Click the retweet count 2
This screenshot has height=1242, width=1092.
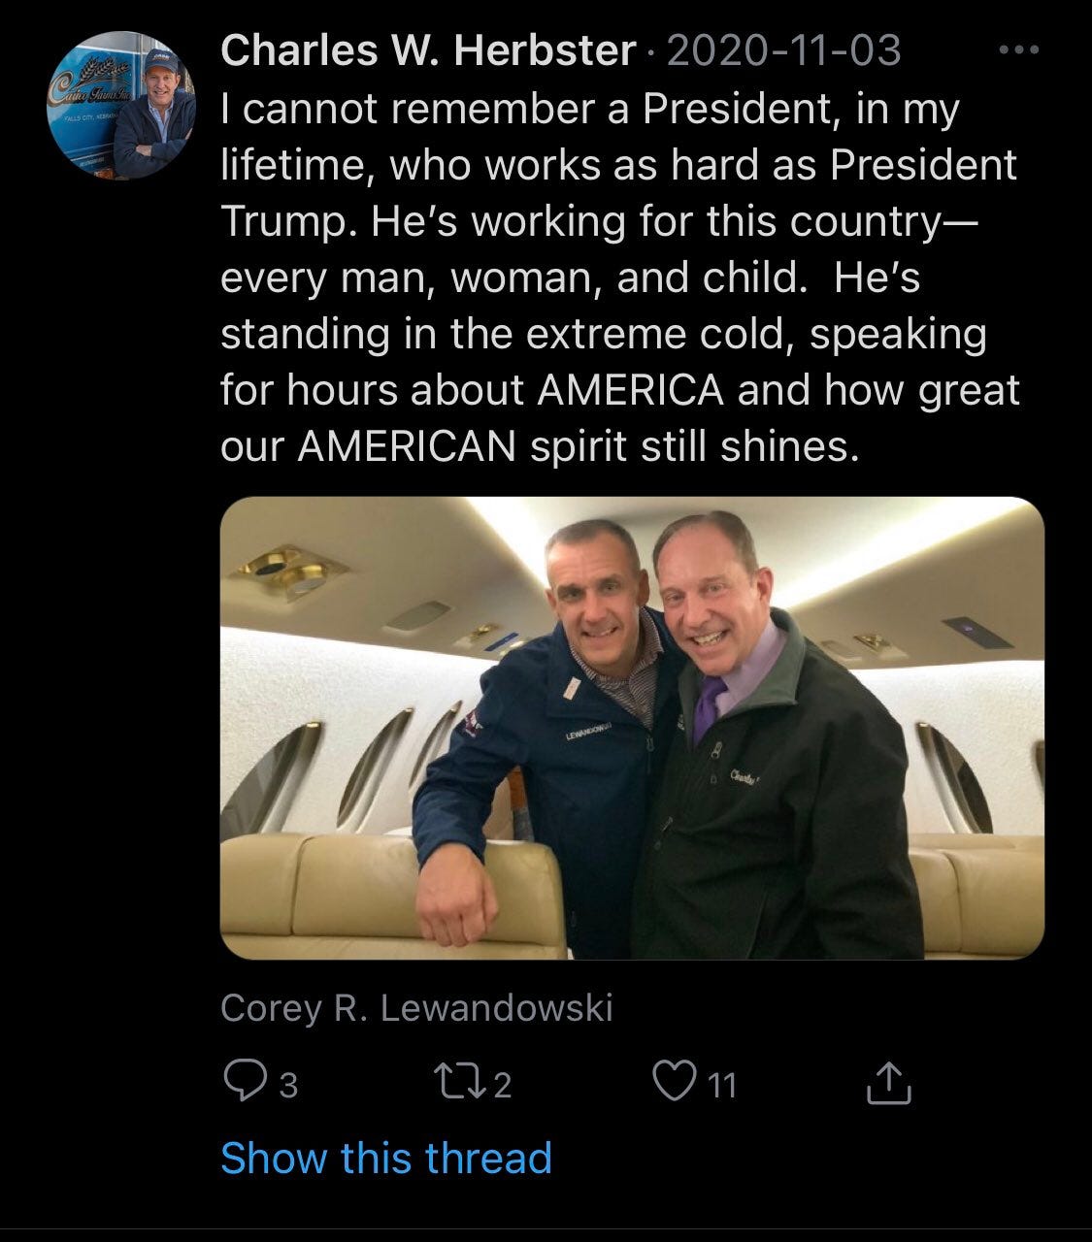point(501,1085)
